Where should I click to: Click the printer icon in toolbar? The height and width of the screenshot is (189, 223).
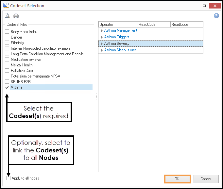16,16
